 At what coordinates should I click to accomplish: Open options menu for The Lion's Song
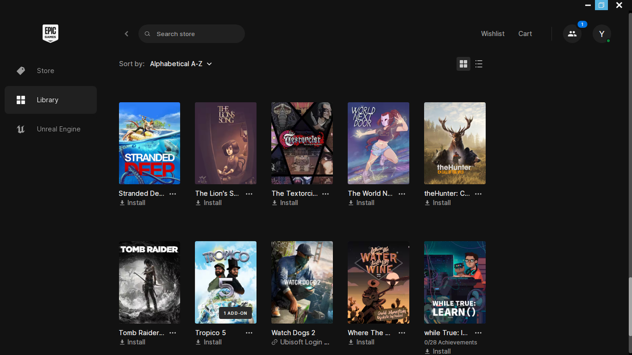(x=249, y=194)
